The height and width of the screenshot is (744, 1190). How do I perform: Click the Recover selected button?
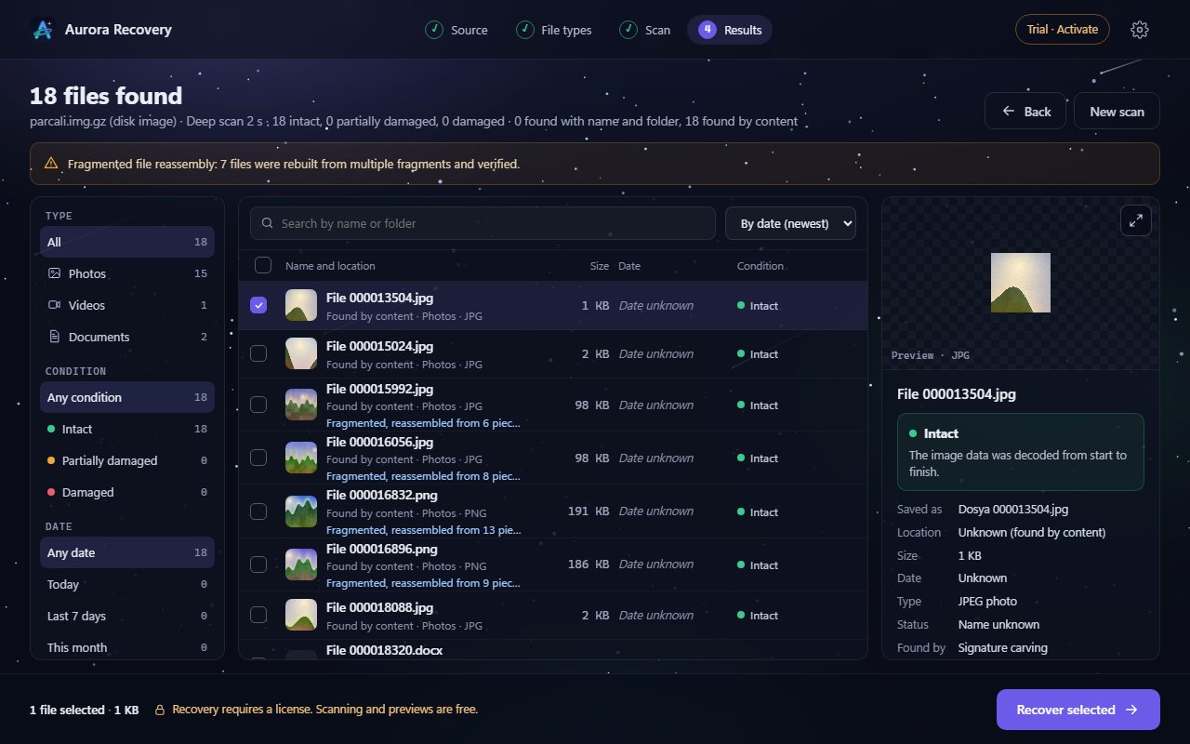point(1078,710)
